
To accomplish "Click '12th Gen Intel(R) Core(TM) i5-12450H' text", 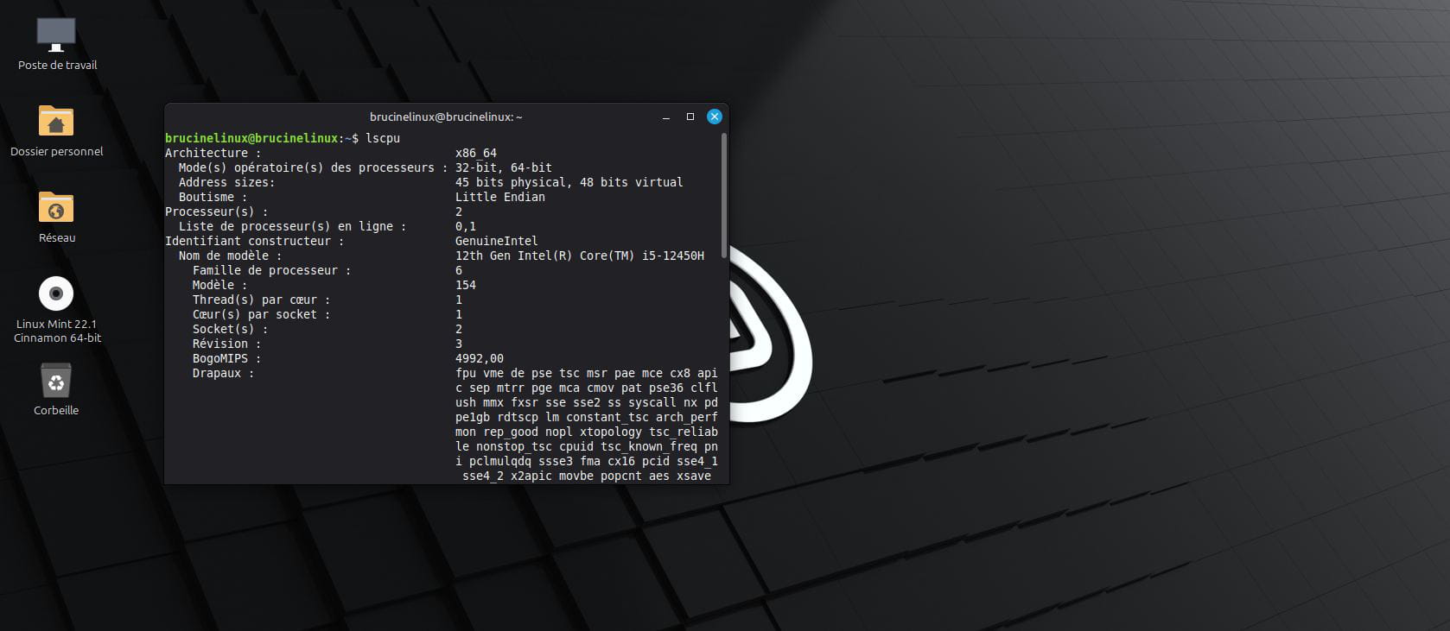I will [580, 256].
